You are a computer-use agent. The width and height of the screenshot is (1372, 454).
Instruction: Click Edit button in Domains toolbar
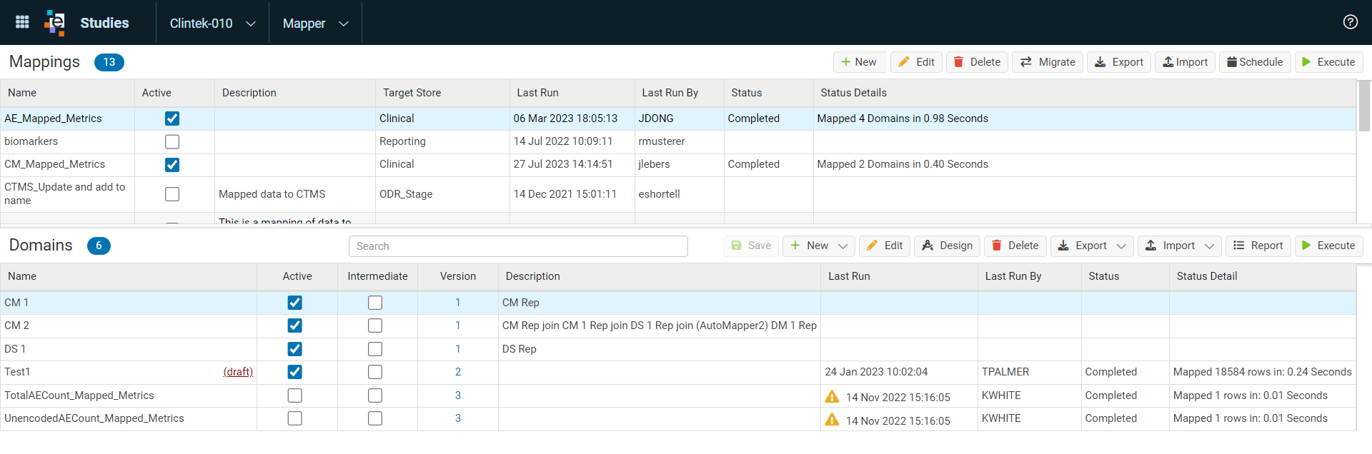[x=885, y=246]
